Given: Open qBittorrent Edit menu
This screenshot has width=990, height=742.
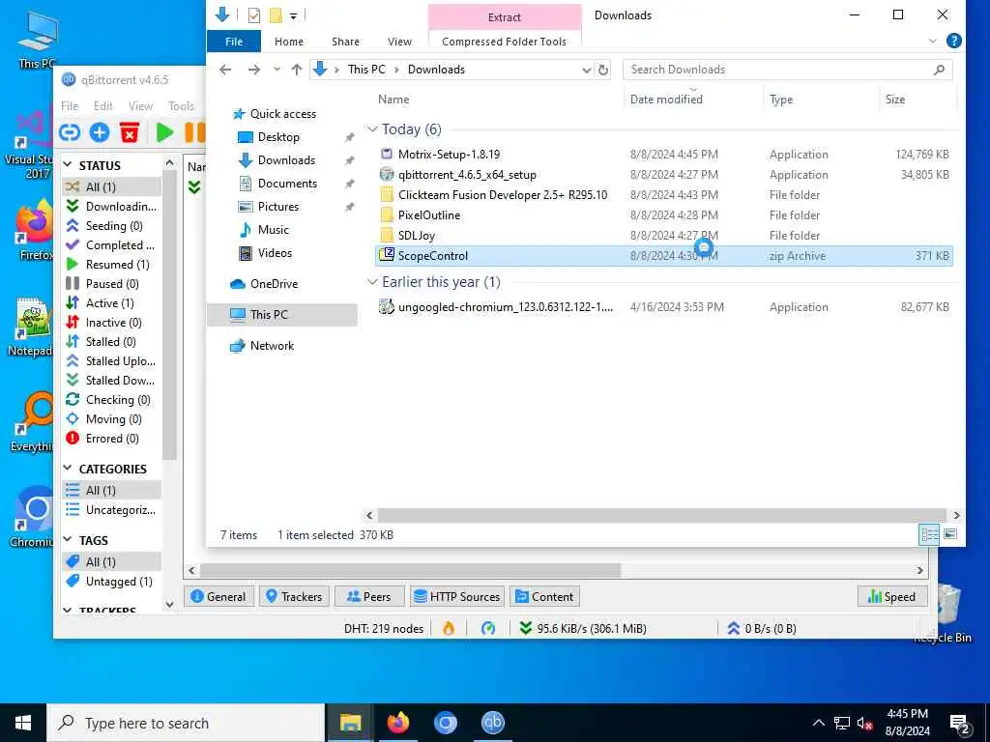Looking at the screenshot, I should point(102,106).
